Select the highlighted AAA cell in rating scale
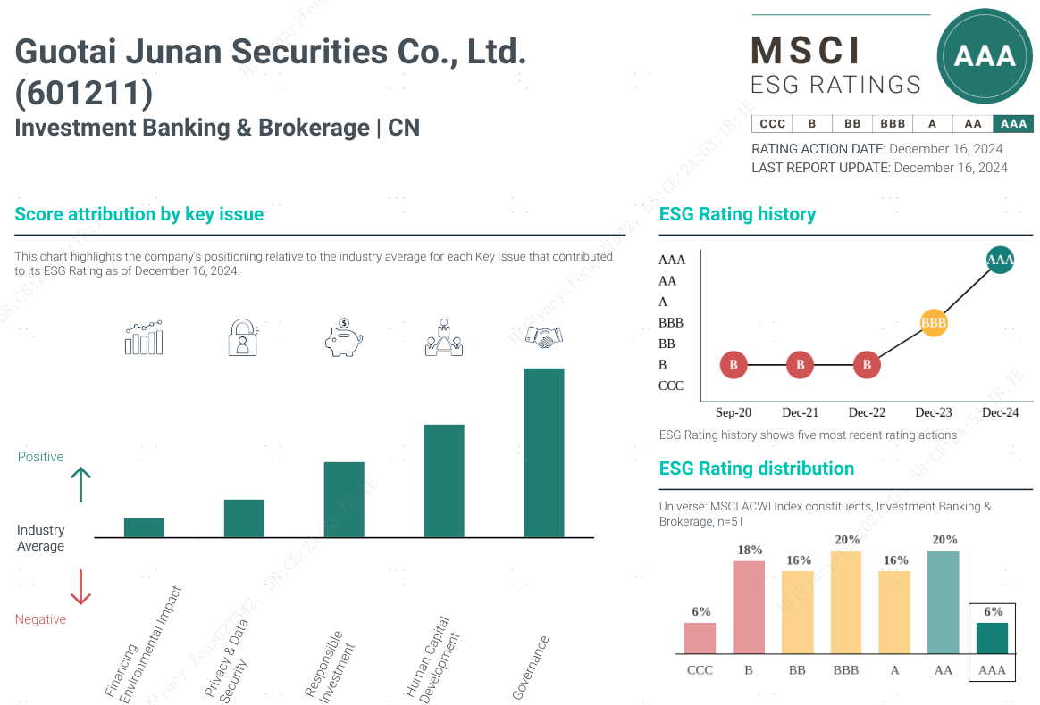This screenshot has height=705, width=1040. point(1014,124)
